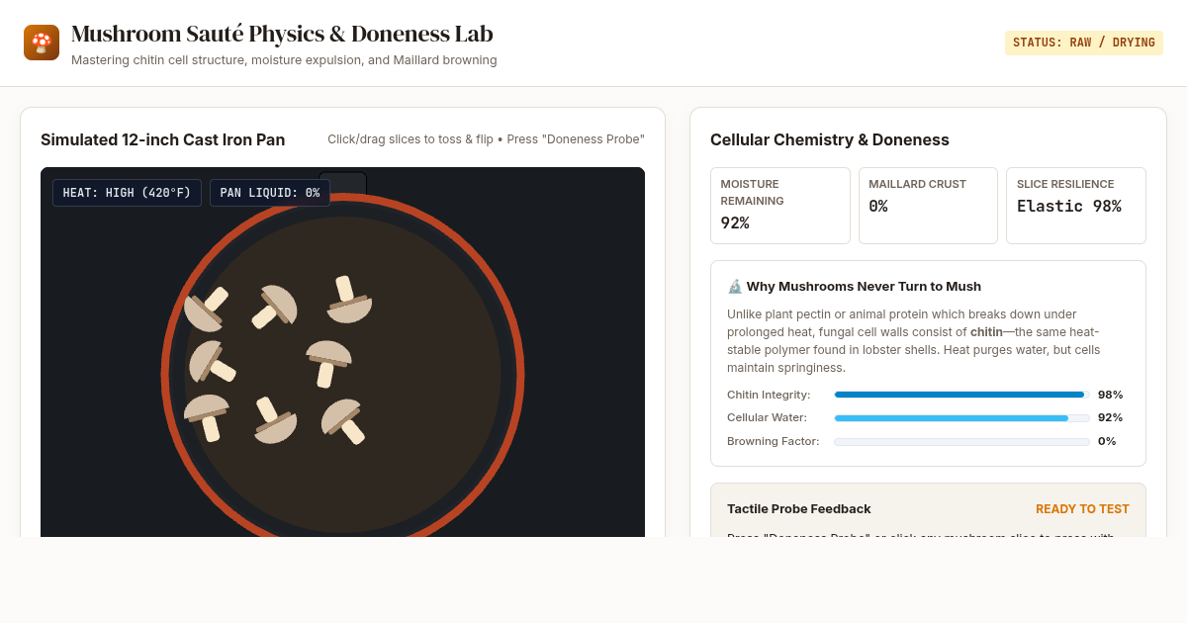The image size is (1187, 623).
Task: Click the Cellular Water 92% value
Action: coord(1110,418)
